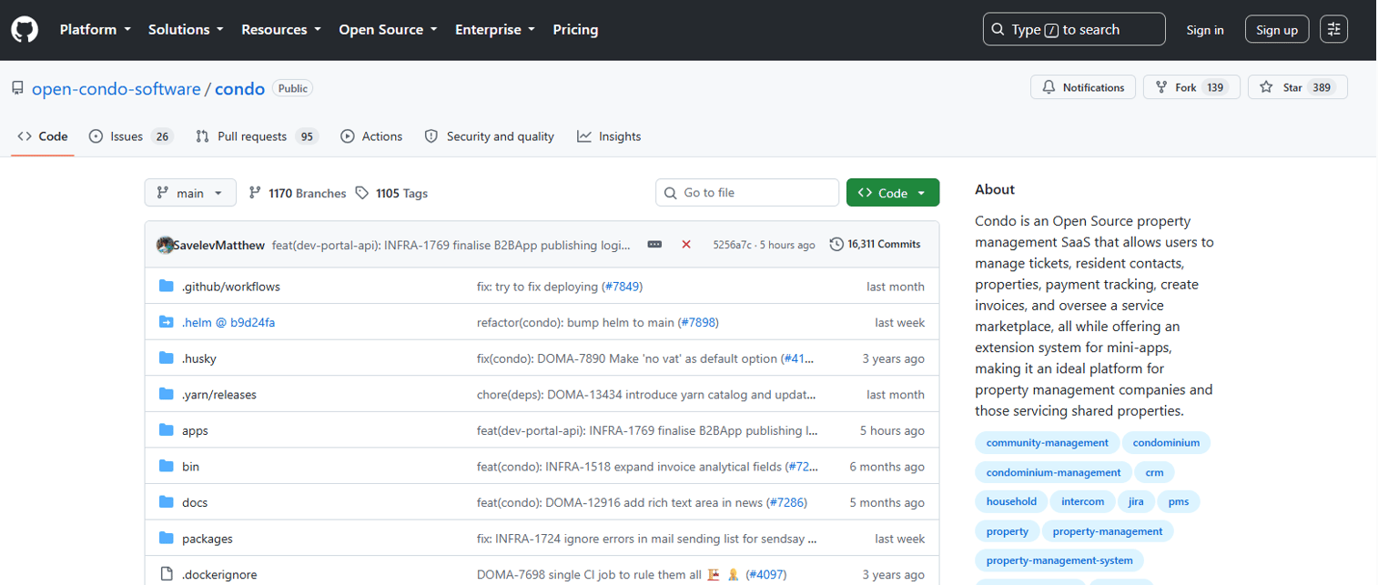This screenshot has width=1378, height=585.
Task: Click the bell icon in Notifications
Action: (1049, 87)
